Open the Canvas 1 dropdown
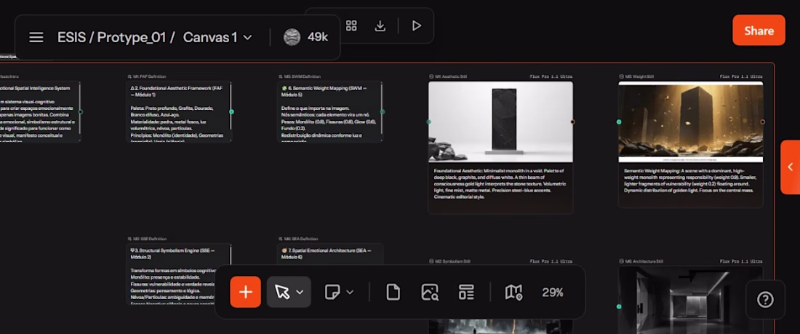Viewport: 800px width, 334px height. pyautogui.click(x=218, y=37)
